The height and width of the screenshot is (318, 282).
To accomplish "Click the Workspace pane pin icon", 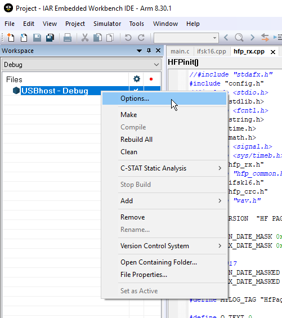I will point(149,51).
